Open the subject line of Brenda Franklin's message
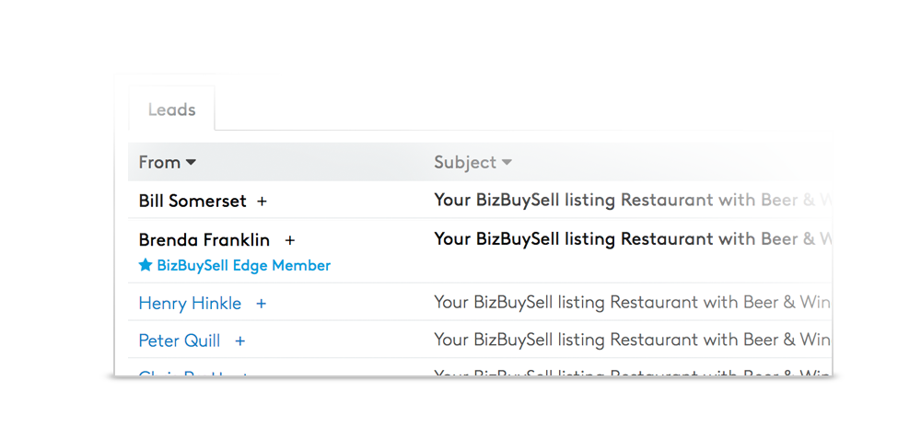Viewport: 921px width, 438px height. point(632,239)
